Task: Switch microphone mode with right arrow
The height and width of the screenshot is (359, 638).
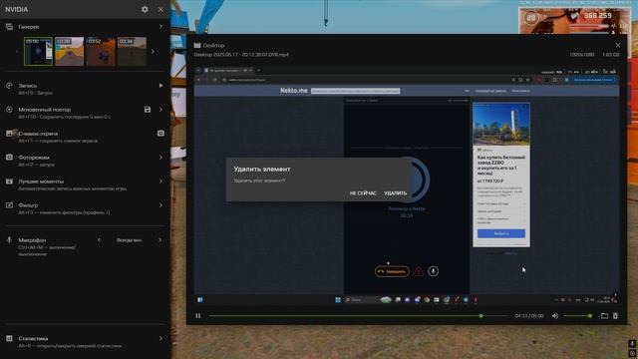Action: point(159,240)
